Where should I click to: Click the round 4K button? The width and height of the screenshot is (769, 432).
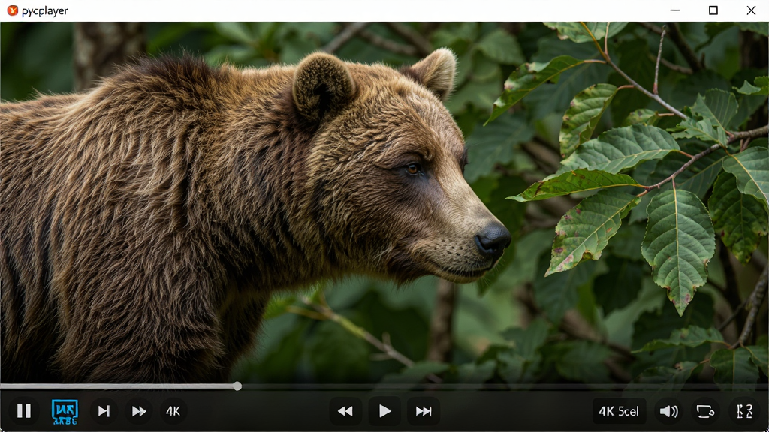point(173,411)
